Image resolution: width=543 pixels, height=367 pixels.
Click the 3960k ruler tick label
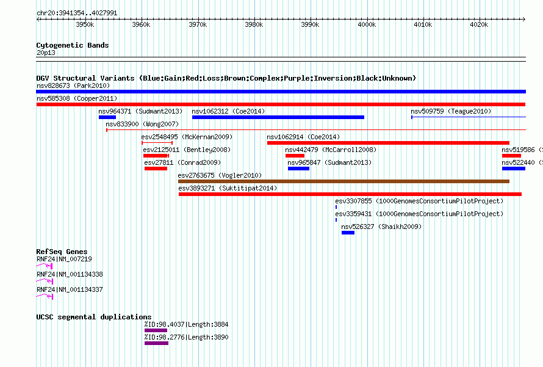point(142,24)
